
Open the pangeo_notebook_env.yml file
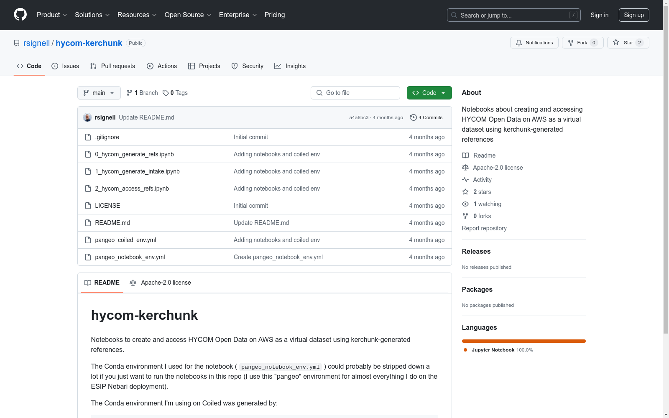pos(130,257)
